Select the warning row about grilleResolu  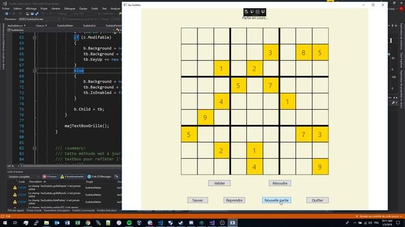tap(65, 195)
